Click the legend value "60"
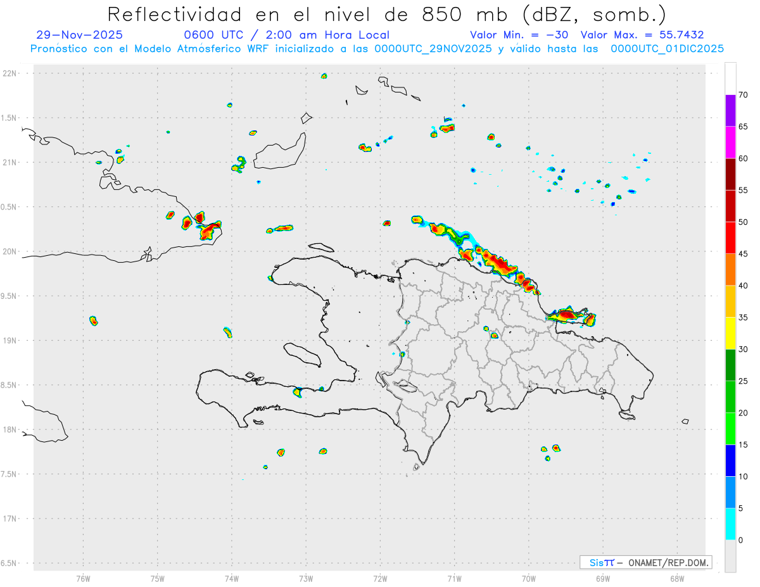 point(743,158)
